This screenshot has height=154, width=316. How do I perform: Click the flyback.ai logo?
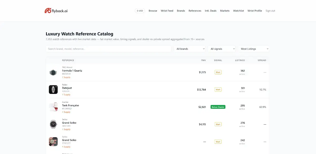[56, 11]
